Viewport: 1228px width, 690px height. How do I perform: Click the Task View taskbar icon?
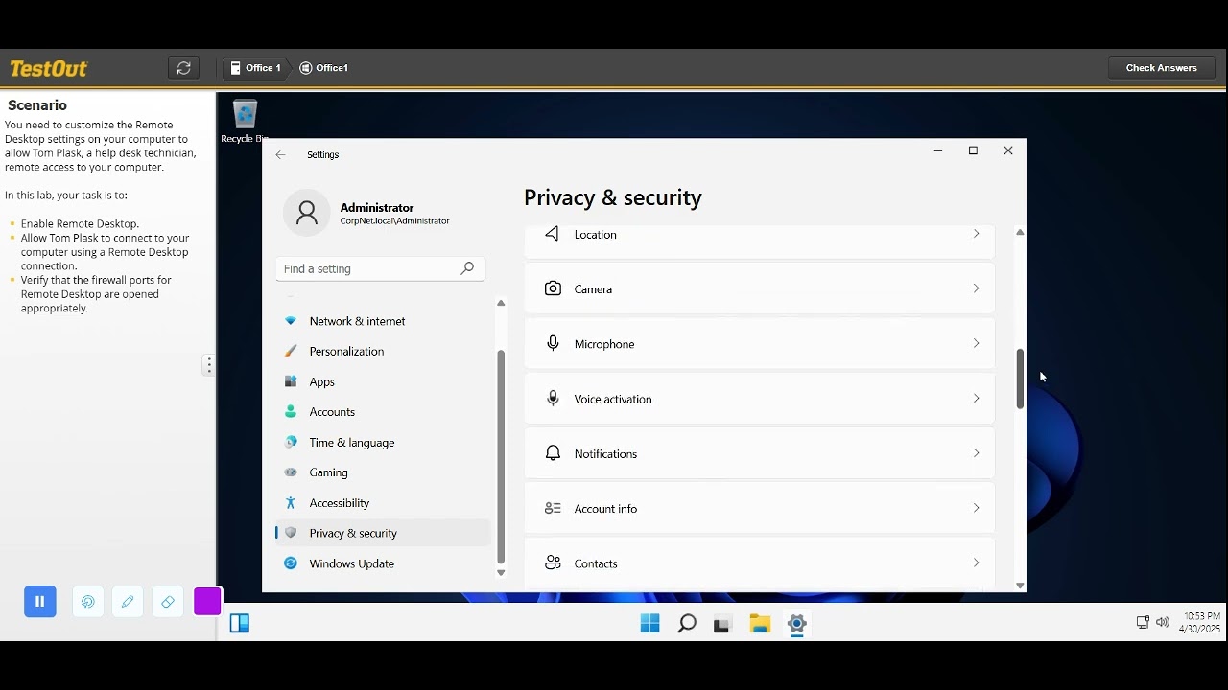coord(722,624)
